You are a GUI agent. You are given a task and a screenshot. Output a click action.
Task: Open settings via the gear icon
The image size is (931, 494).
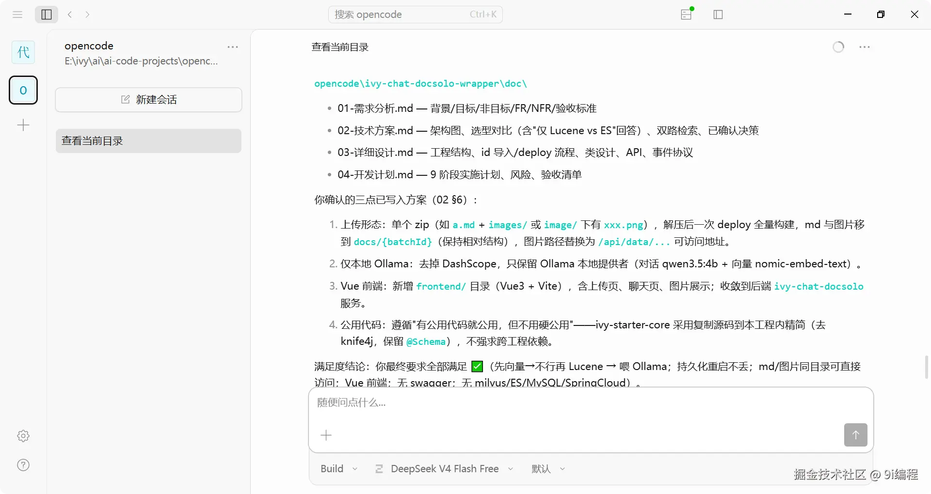tap(23, 436)
